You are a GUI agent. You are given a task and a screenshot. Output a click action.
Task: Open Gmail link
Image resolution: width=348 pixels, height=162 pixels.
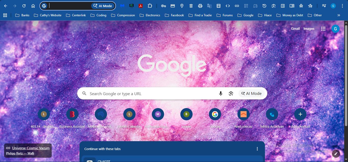click(295, 29)
